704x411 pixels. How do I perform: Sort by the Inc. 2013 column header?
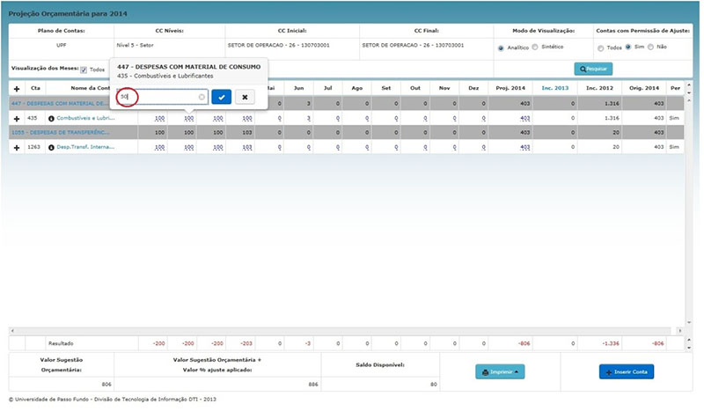click(x=555, y=88)
